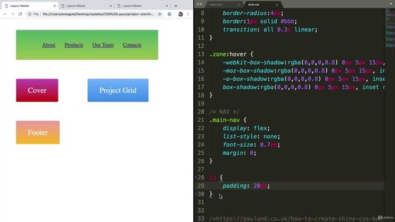Click line number 33 in the gutter
Viewport: 395px width, 222px height.
(201, 218)
